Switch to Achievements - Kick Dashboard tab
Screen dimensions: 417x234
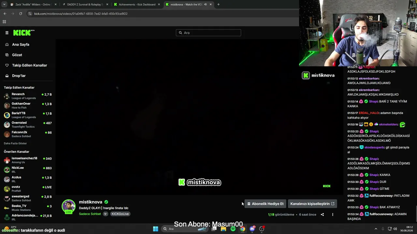(137, 5)
